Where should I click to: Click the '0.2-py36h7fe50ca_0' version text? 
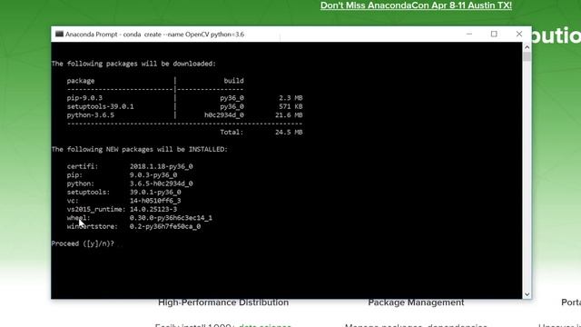(165, 226)
